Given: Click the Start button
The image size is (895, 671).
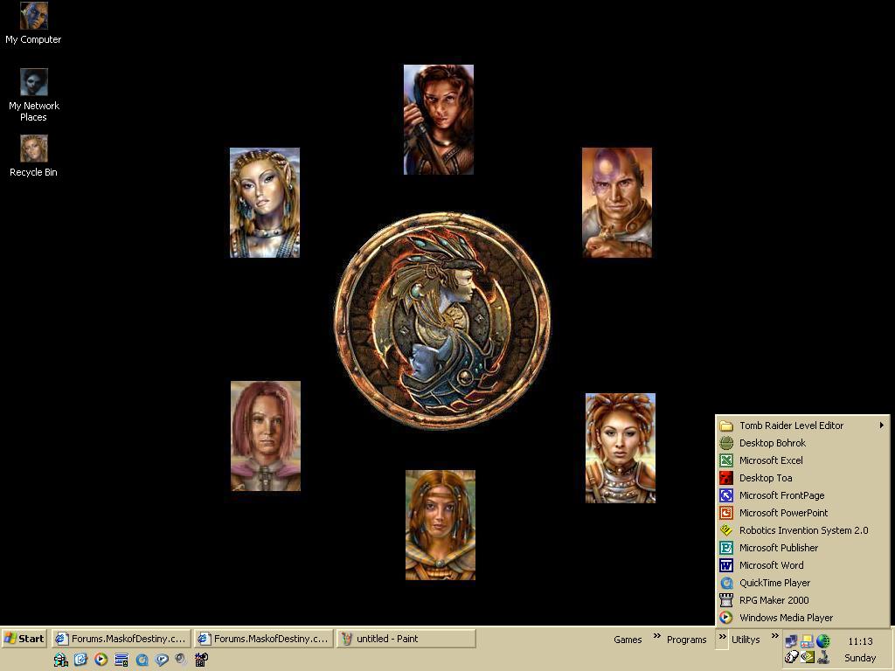Looking at the screenshot, I should [x=23, y=639].
